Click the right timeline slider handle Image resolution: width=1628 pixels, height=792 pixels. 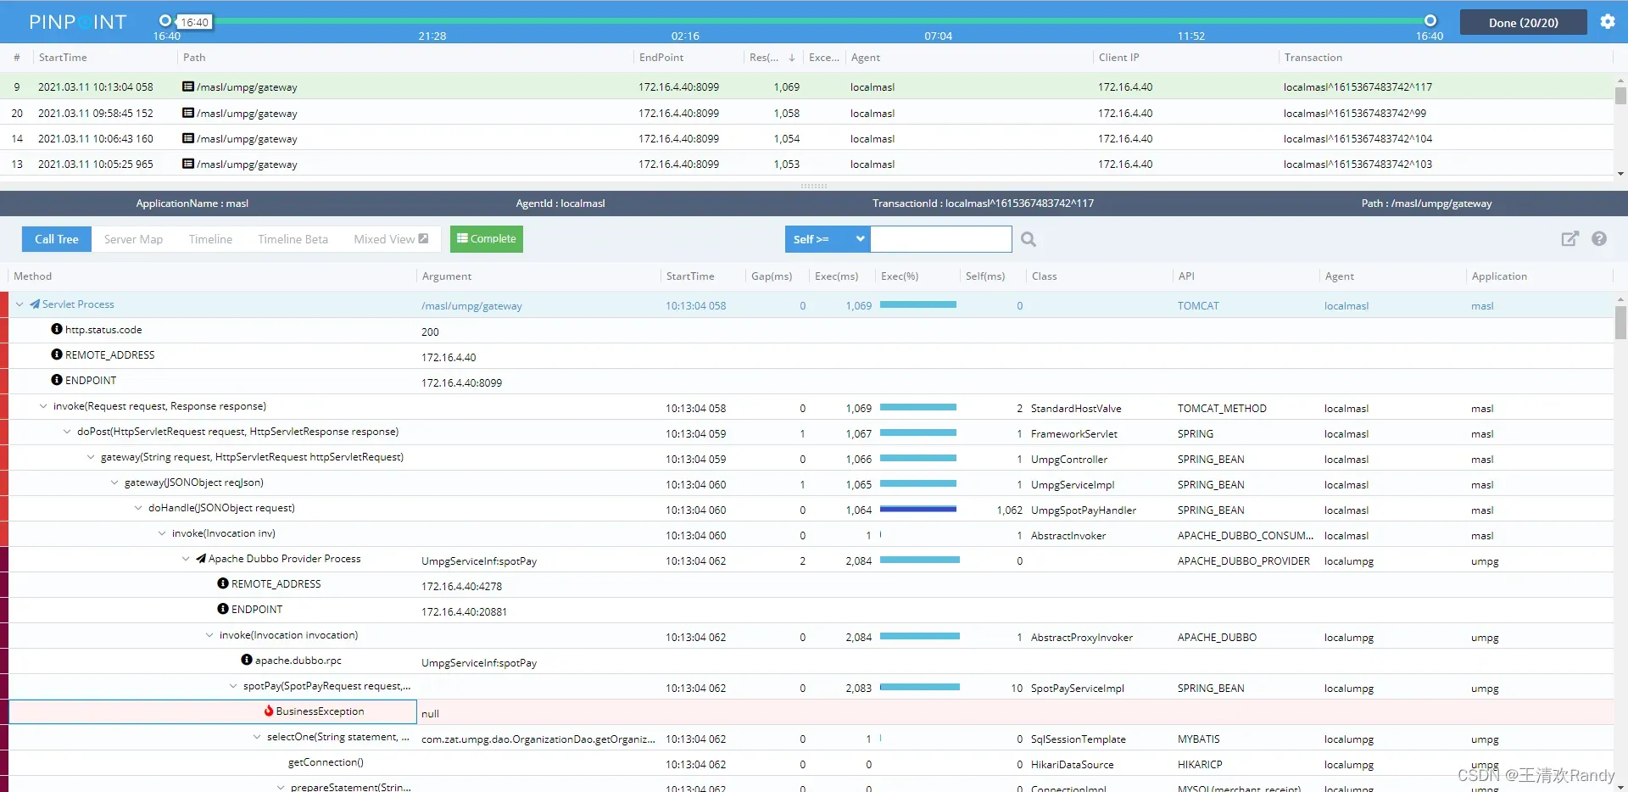pos(1430,20)
